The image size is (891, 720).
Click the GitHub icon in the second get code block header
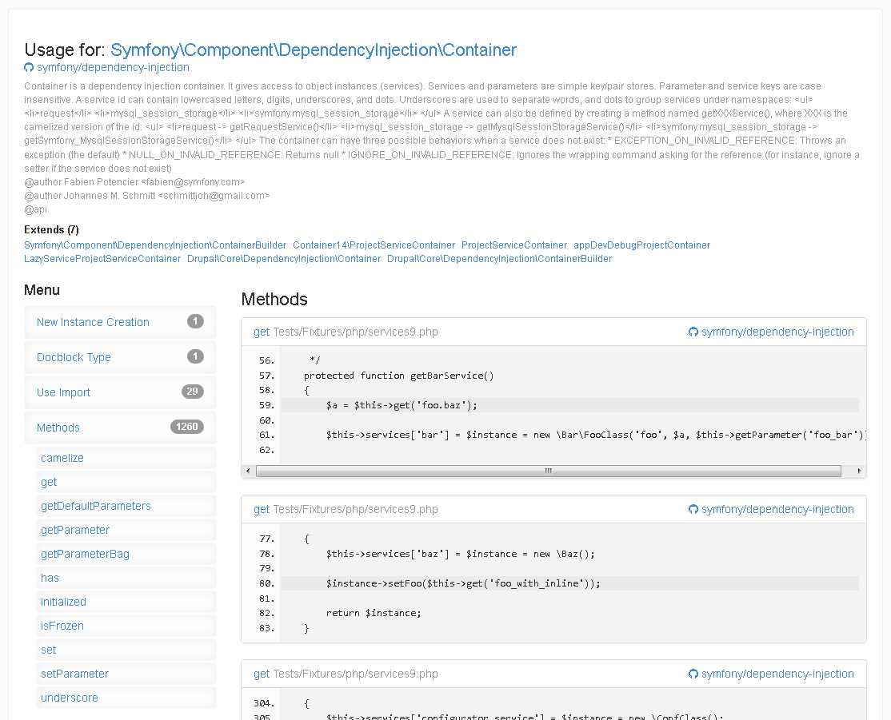click(693, 509)
